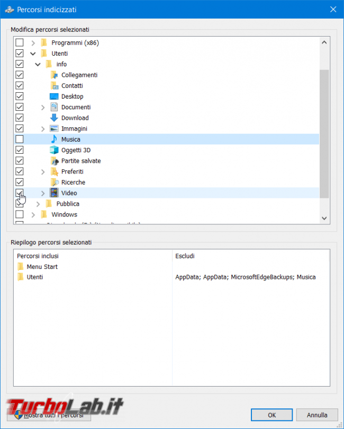Expand the Video tree node
Screen dimensions: 344x429
click(x=43, y=193)
